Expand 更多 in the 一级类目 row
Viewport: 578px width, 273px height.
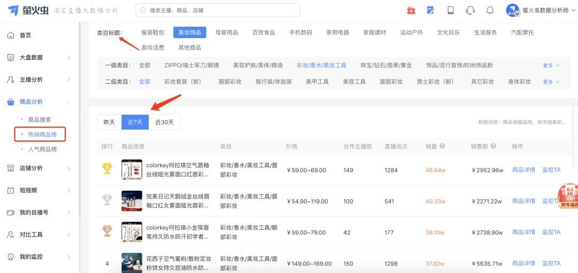(x=551, y=65)
